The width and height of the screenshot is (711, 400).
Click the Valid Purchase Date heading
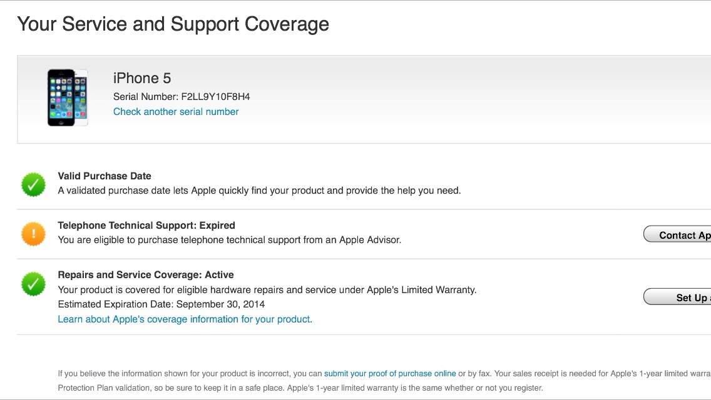coord(105,176)
